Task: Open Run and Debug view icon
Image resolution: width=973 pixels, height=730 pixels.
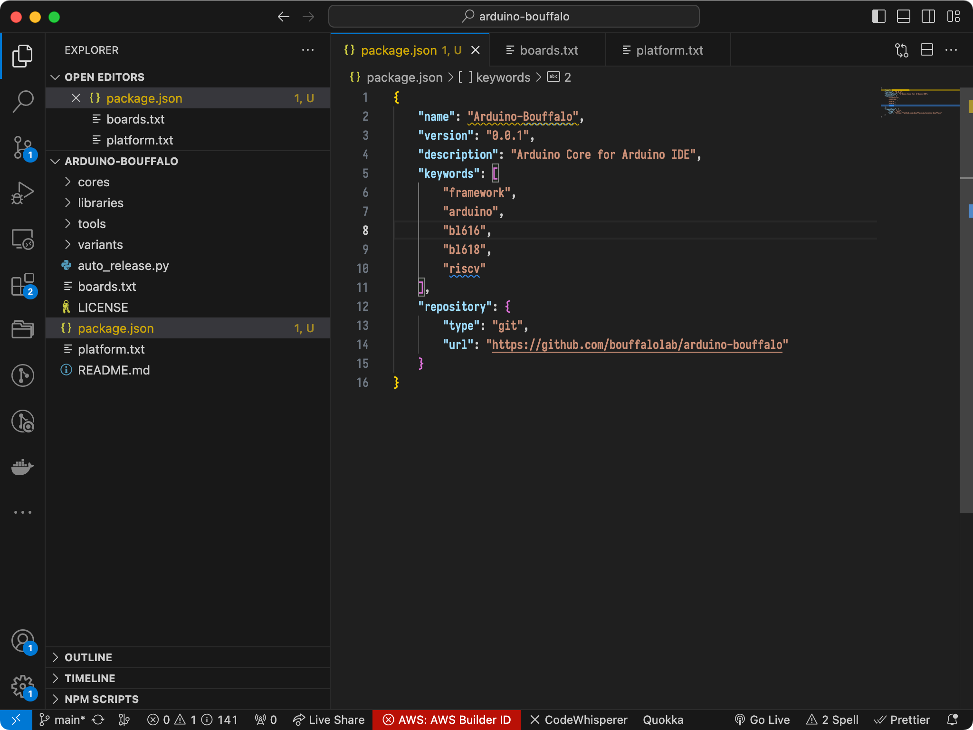Action: [22, 193]
